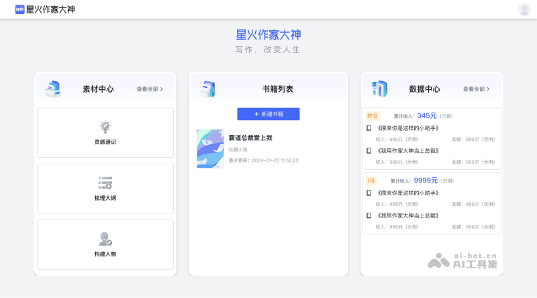
Task: Open the user avatar in top-right corner
Action: (524, 9)
